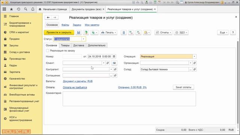Click the icon right of Дт/Кт
This screenshot has height=135, width=240.
coord(138,33)
